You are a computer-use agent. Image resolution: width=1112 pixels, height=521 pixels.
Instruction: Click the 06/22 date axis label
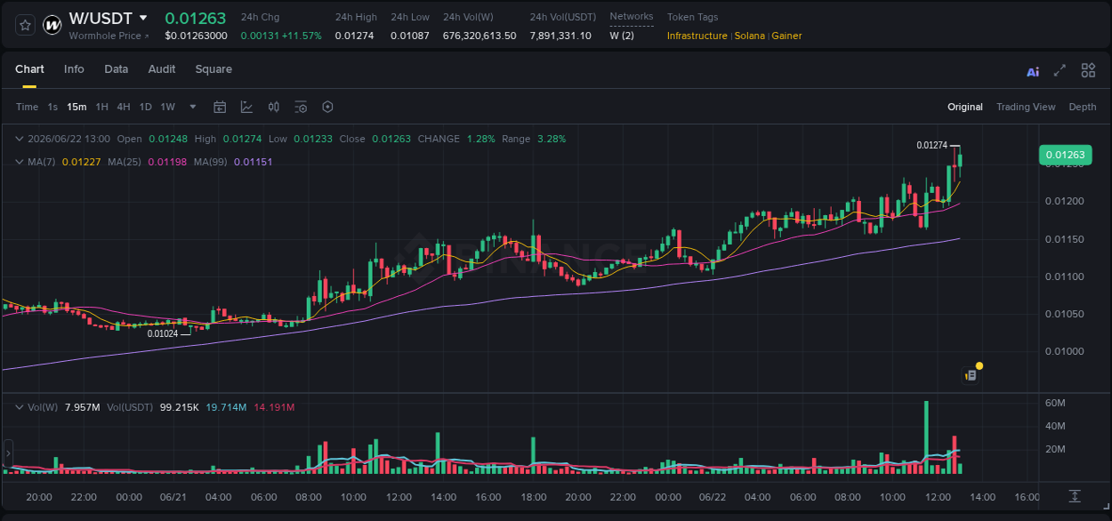[x=713, y=497]
